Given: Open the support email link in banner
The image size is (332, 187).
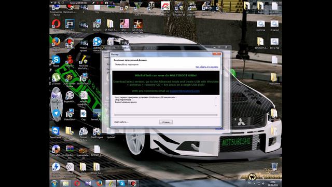Looking at the screenshot, I should (x=185, y=91).
